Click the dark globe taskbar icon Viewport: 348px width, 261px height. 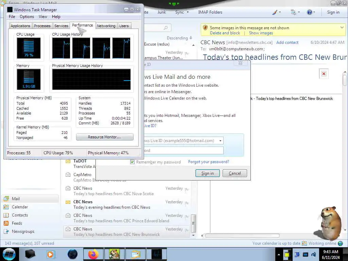pyautogui.click(x=72, y=254)
